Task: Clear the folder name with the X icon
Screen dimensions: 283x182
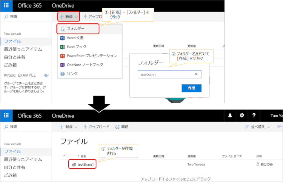Action: 196,74
